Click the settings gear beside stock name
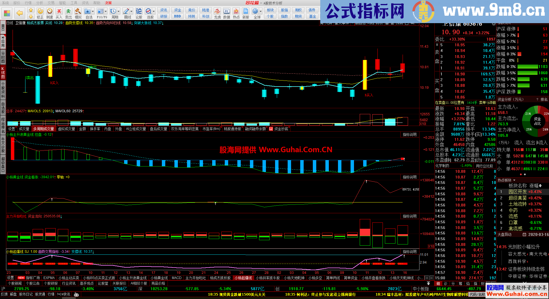The width and height of the screenshot is (549, 299). 493,25
